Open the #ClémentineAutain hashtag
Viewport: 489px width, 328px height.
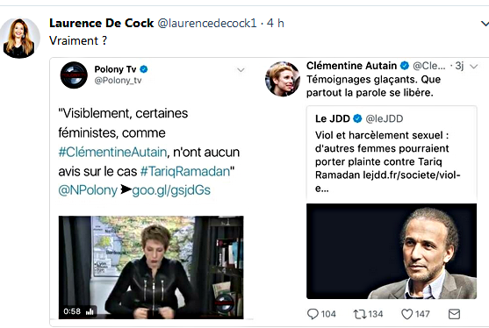112,152
